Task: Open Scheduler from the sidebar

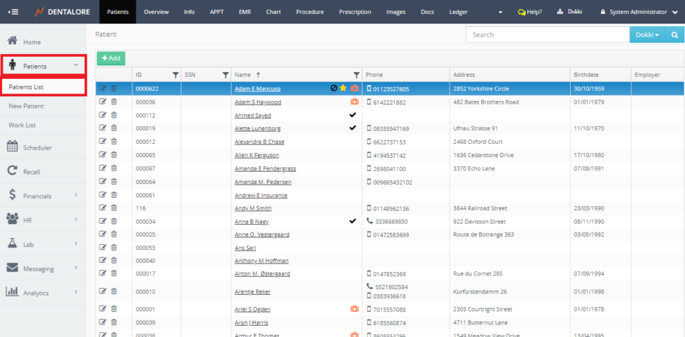Action: [37, 147]
